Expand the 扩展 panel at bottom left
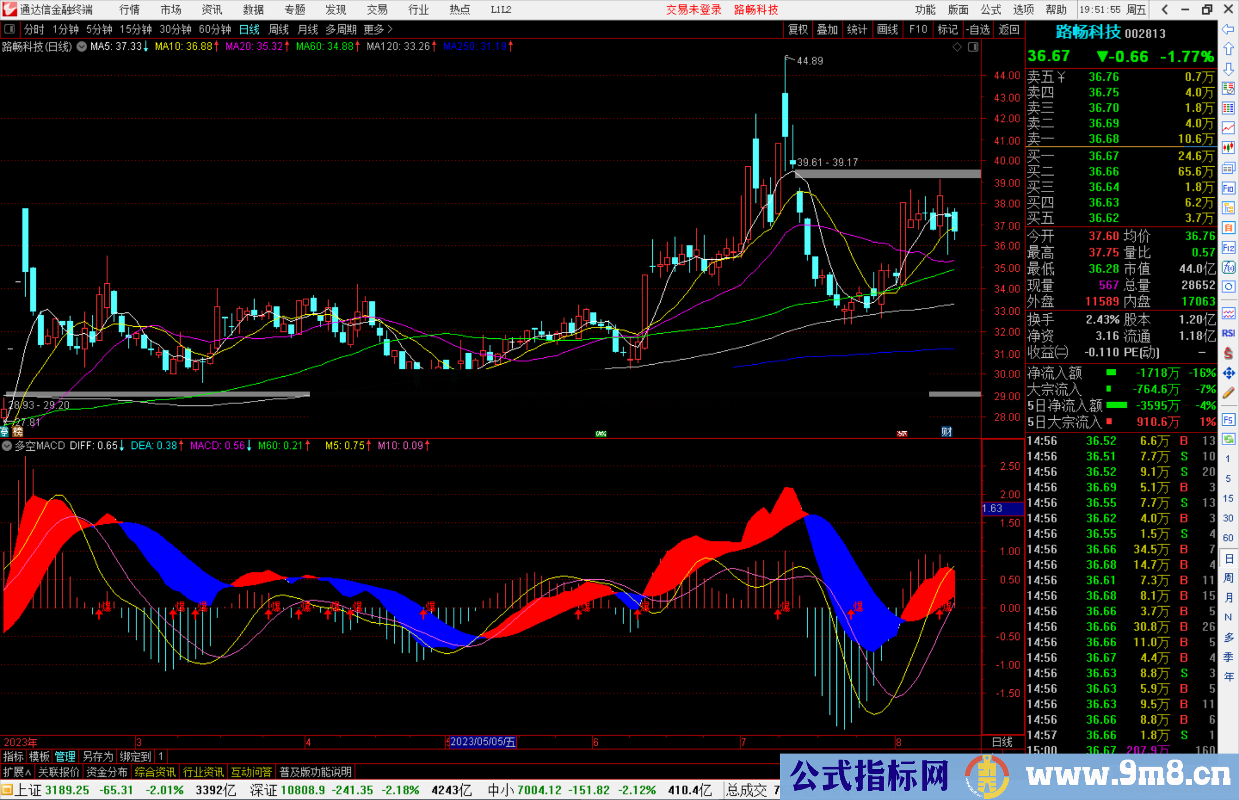This screenshot has width=1239, height=800. point(14,771)
